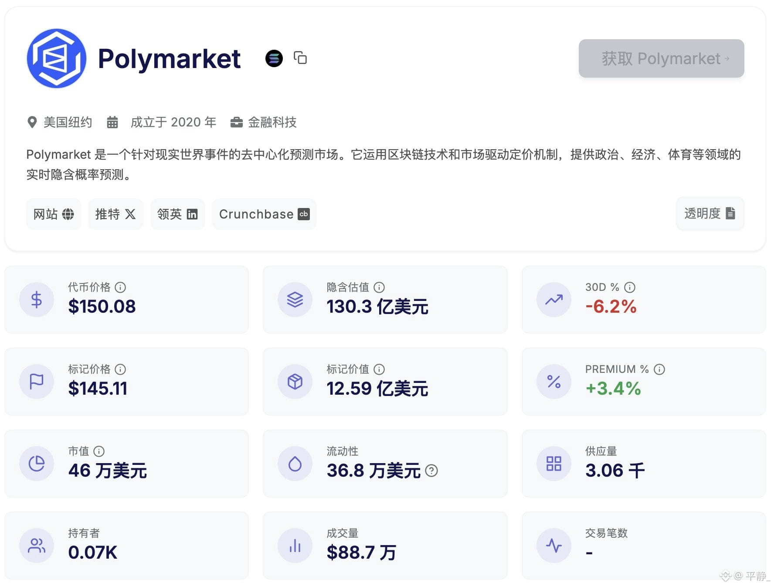The width and height of the screenshot is (774, 587).
Task: Click the trending arrow icon on 30D % card
Action: tap(554, 300)
